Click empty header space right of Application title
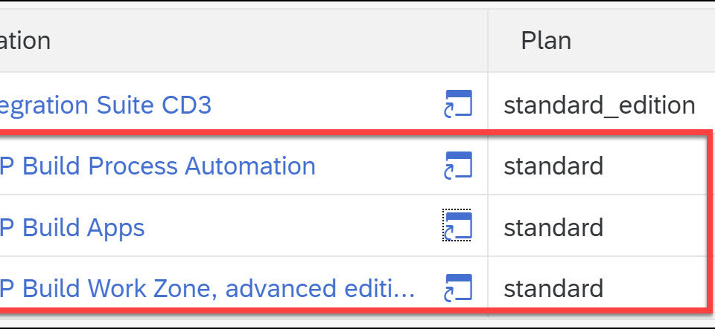This screenshot has height=329, width=715. click(x=269, y=41)
